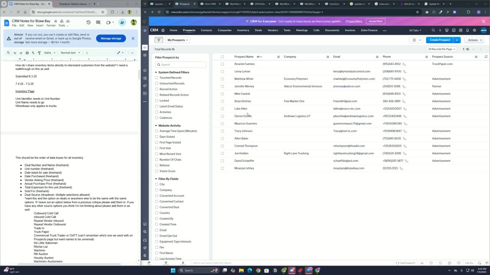Switch to the Deals tab

[x=258, y=30]
